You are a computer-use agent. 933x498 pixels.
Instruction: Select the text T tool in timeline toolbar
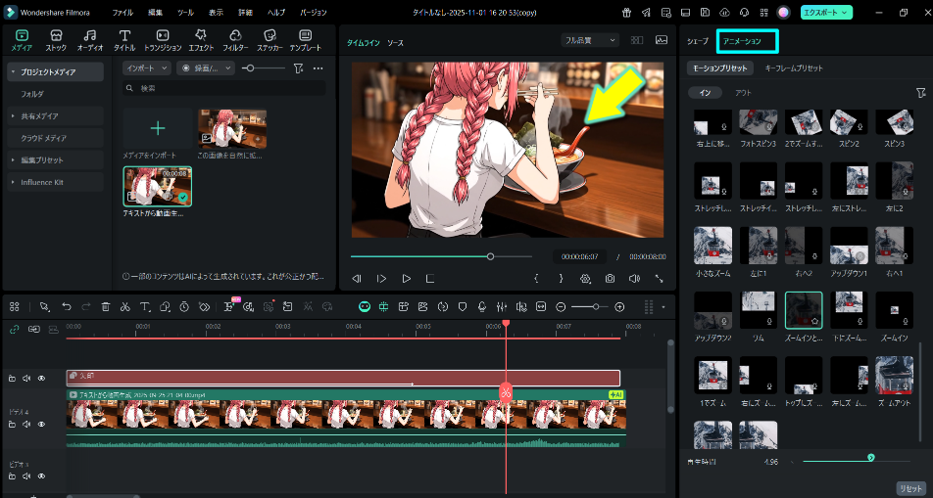coord(145,306)
